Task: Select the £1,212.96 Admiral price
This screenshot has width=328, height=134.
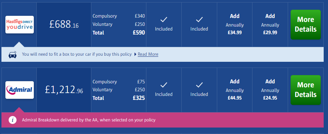Action: [64, 90]
